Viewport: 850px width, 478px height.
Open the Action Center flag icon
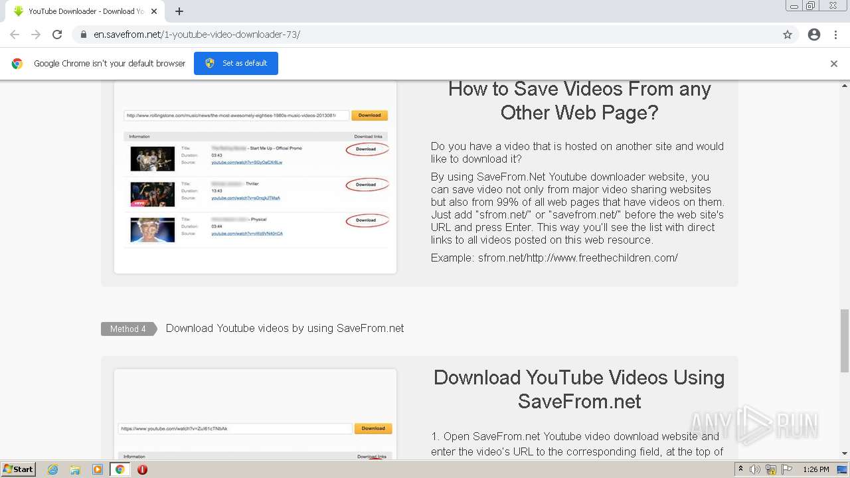pos(787,469)
